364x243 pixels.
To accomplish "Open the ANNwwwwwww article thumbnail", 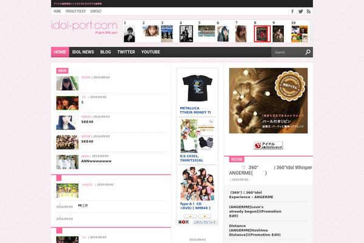I will pyautogui.click(x=67, y=162).
